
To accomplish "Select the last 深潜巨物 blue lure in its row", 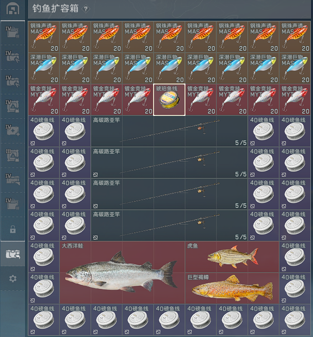I will (x=295, y=68).
